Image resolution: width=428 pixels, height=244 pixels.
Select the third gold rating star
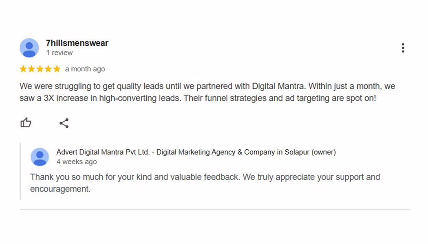40,69
